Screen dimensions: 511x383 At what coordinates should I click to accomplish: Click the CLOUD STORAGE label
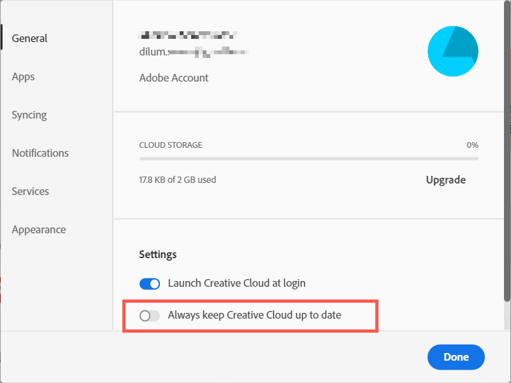tap(171, 145)
